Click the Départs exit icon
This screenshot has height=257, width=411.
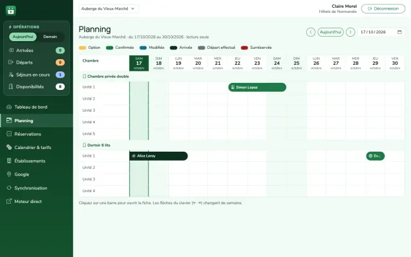11,62
